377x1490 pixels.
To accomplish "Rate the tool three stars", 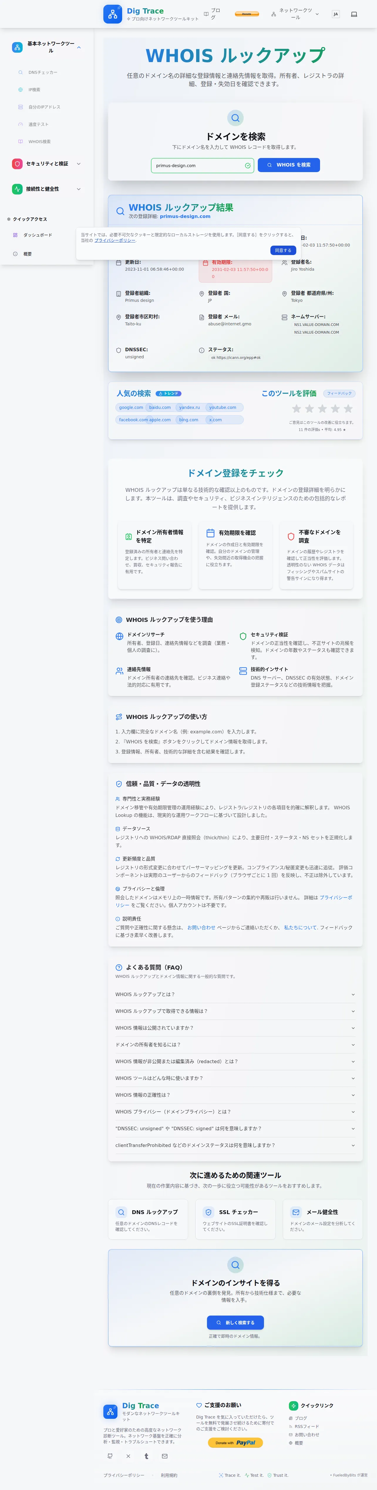I will (322, 409).
